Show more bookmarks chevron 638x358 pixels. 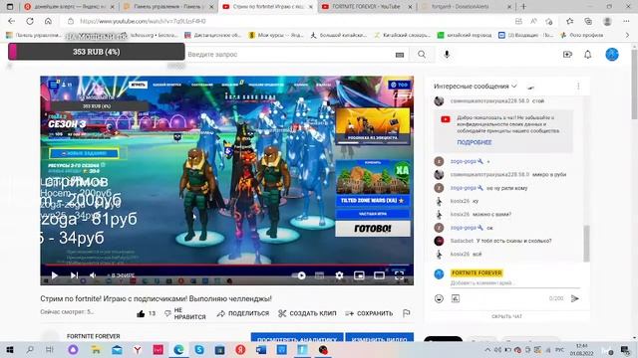(x=627, y=36)
